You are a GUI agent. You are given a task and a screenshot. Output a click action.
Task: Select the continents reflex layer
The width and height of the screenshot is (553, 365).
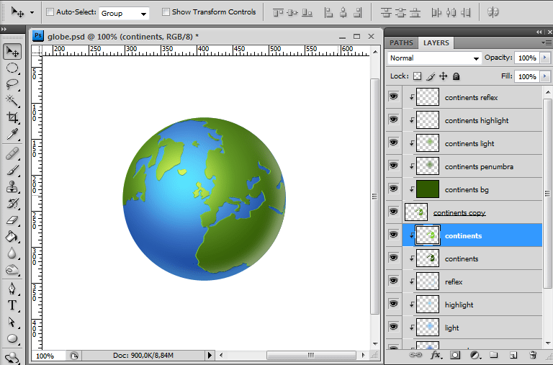[471, 97]
